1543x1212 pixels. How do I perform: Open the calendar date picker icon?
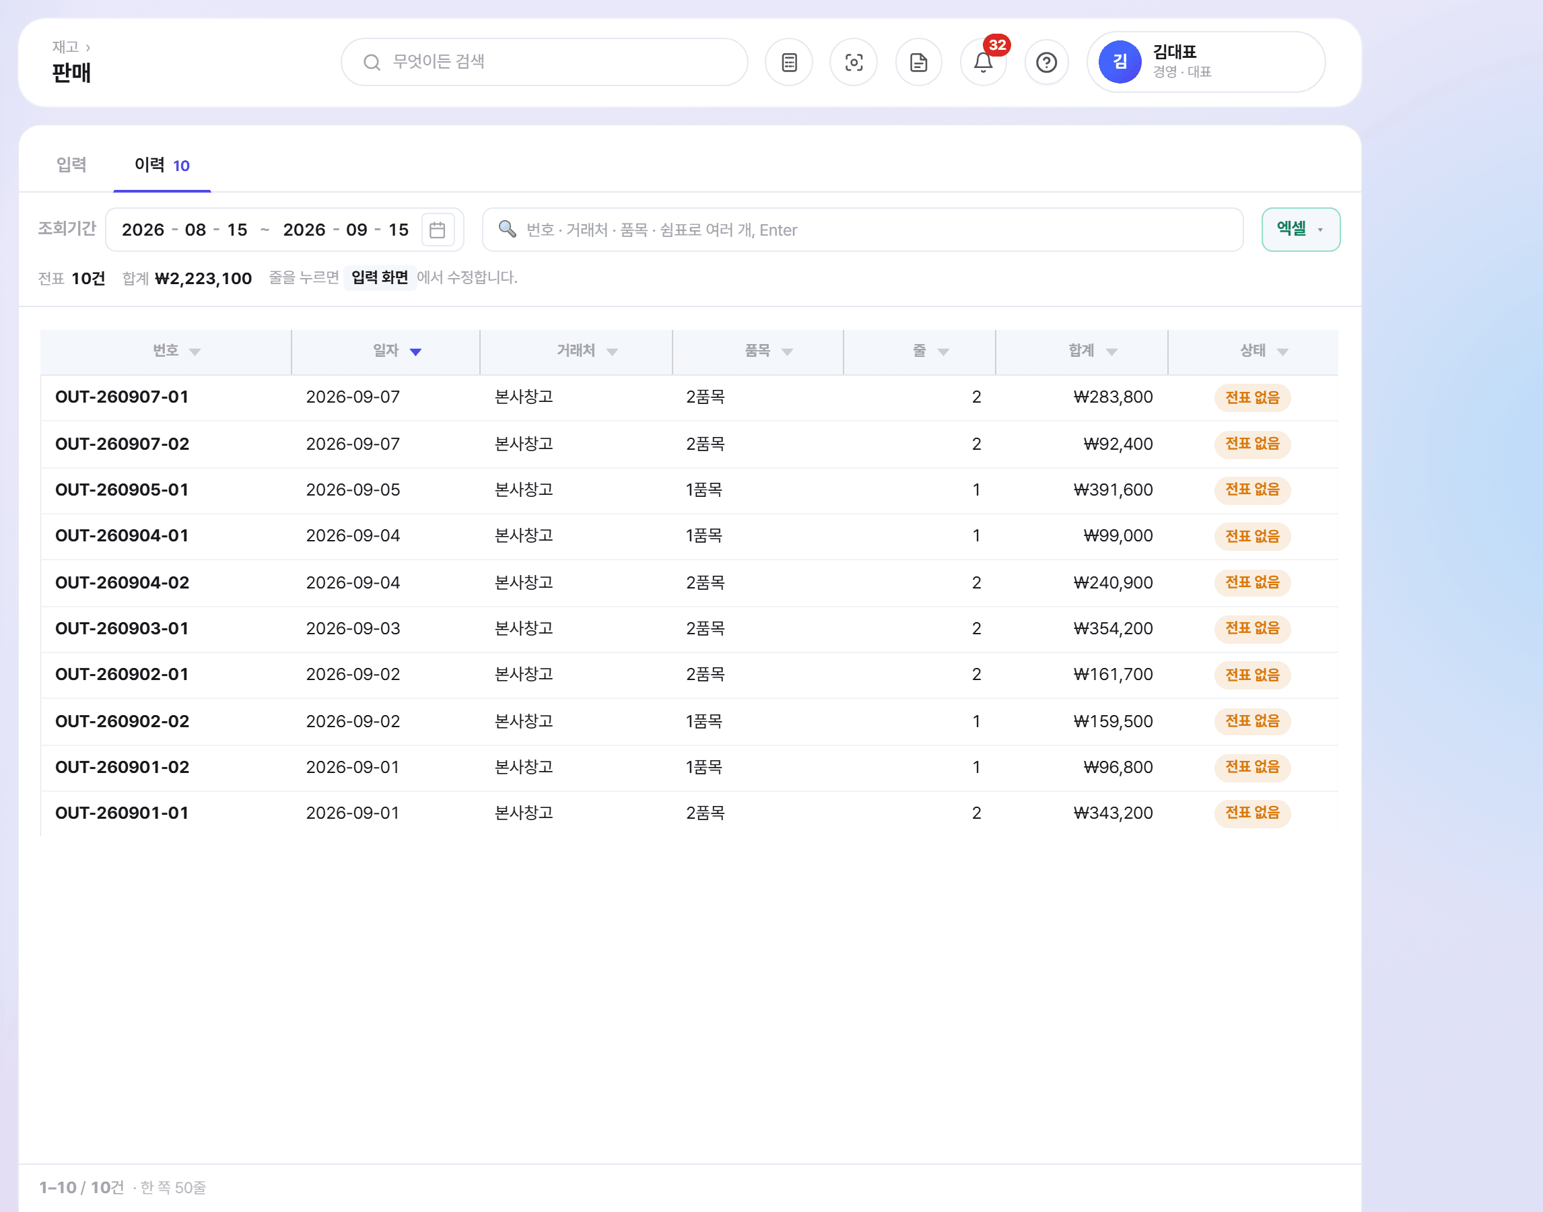[x=438, y=230]
